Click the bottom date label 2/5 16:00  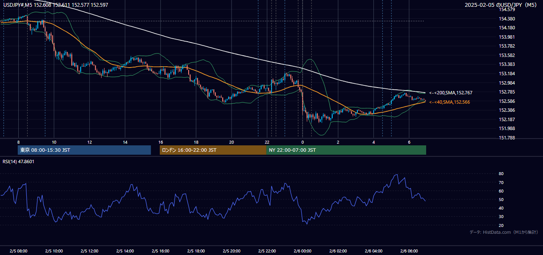point(160,251)
